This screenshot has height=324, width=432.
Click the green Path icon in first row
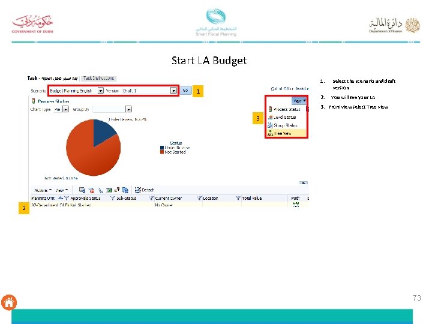pyautogui.click(x=296, y=205)
